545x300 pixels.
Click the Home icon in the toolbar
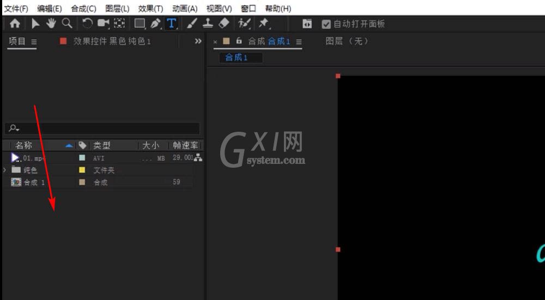pos(15,23)
